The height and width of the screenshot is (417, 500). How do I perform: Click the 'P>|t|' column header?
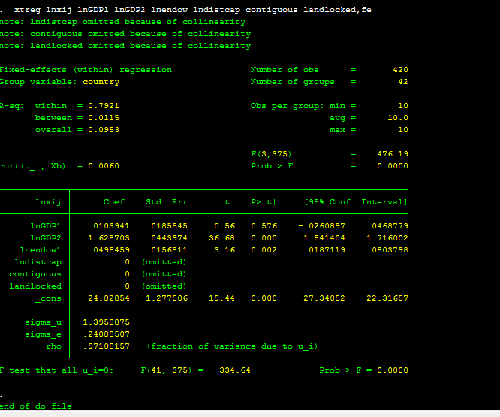pos(264,202)
